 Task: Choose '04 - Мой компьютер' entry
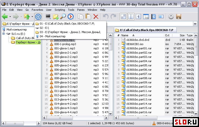(70, 36)
